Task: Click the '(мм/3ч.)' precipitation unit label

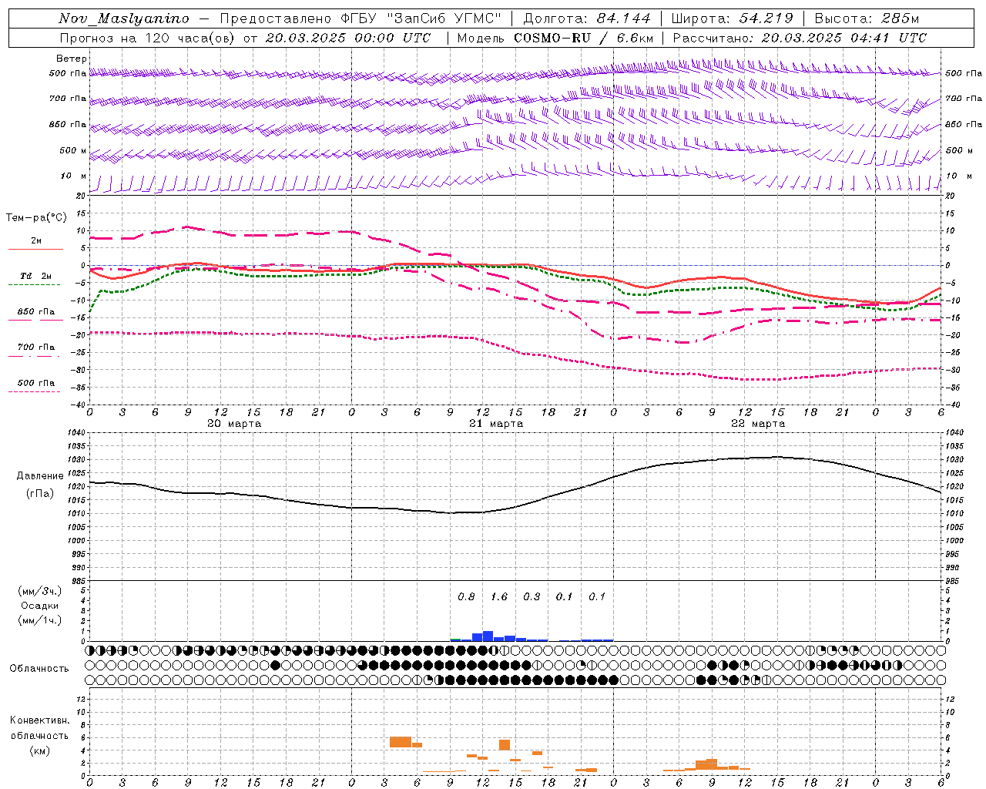Action: (40, 591)
